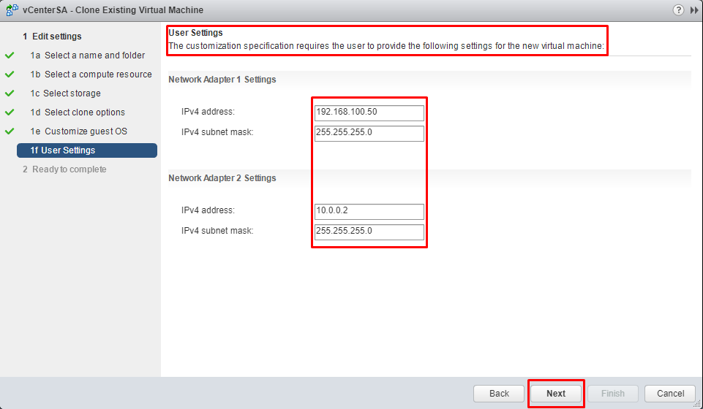Click the greyed-out Finish button
This screenshot has height=409, width=703.
point(613,394)
